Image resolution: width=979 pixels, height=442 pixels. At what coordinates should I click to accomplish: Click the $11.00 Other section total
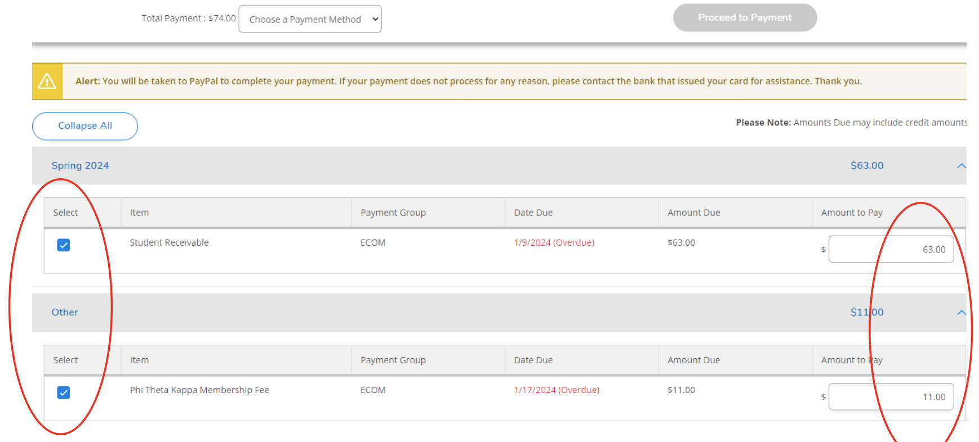coord(867,313)
